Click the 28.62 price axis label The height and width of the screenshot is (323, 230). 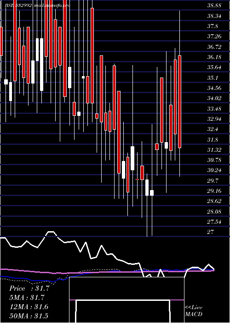(214, 201)
